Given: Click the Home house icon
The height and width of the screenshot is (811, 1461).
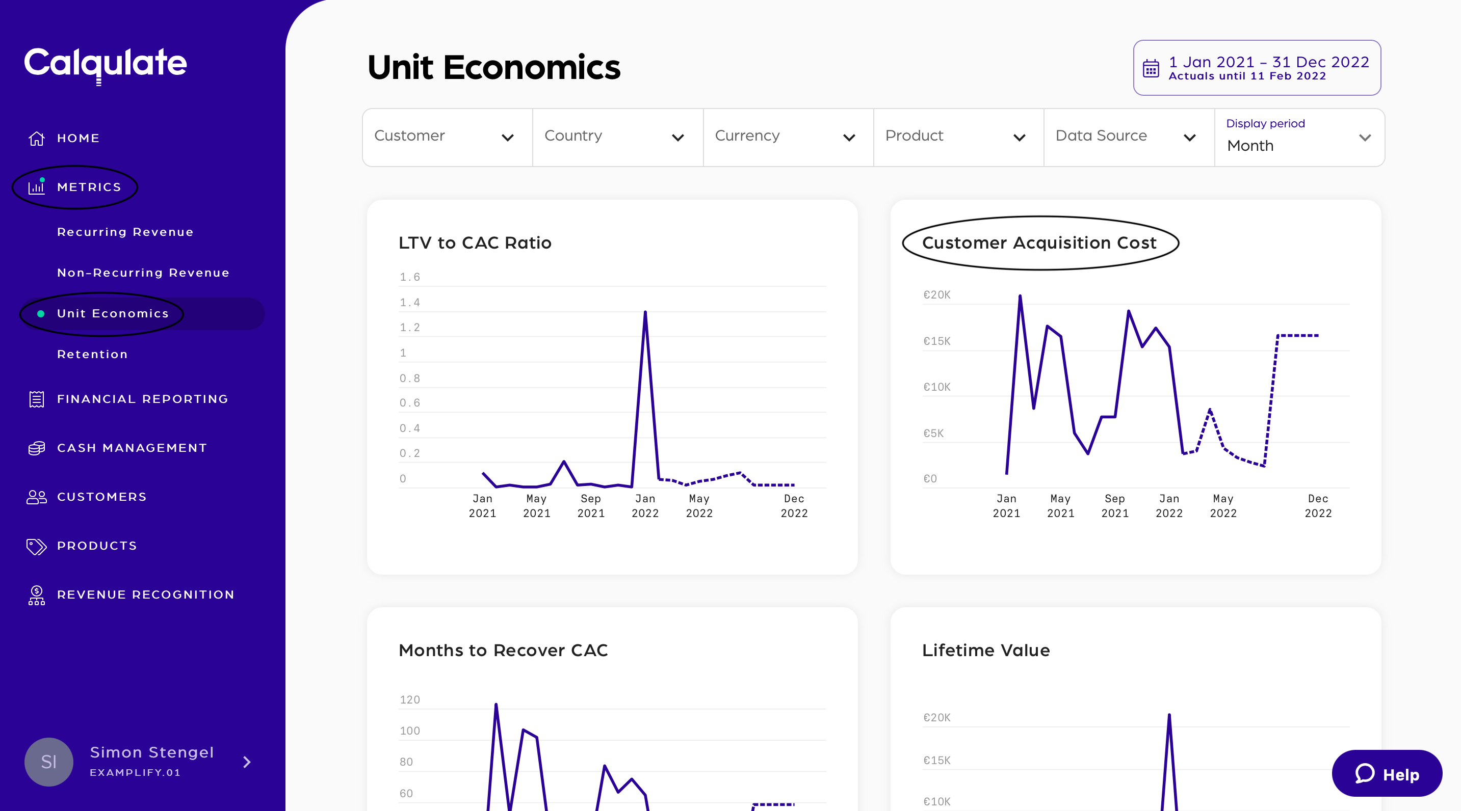Looking at the screenshot, I should pos(37,138).
